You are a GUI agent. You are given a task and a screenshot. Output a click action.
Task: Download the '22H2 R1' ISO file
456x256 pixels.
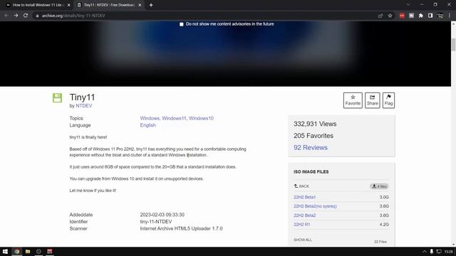coord(302,225)
